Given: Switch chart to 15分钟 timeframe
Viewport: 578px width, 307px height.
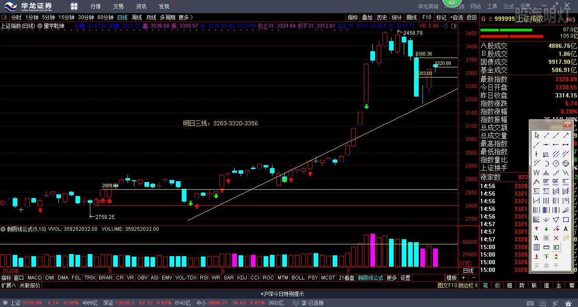Looking at the screenshot, I should (x=67, y=17).
